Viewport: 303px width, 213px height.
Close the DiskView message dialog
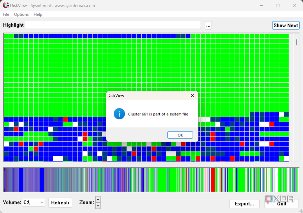(x=192, y=96)
